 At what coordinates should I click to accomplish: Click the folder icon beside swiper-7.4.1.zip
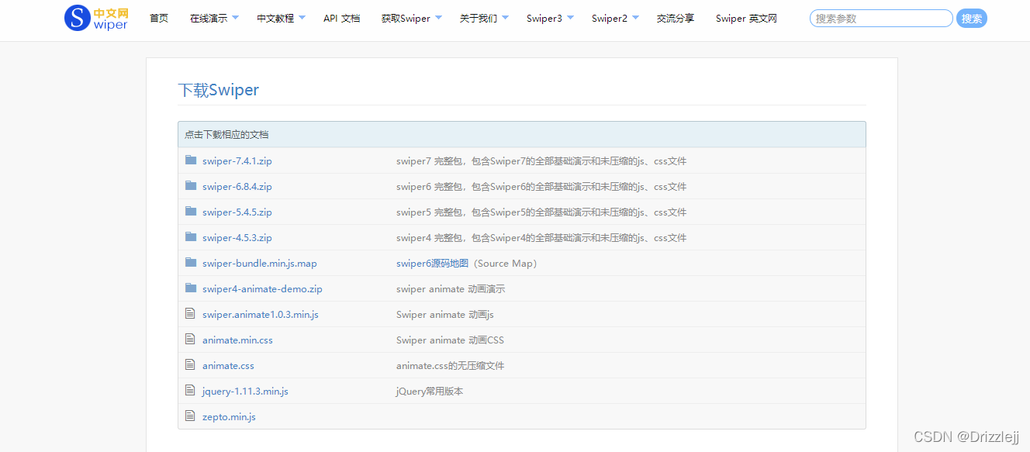(x=191, y=160)
